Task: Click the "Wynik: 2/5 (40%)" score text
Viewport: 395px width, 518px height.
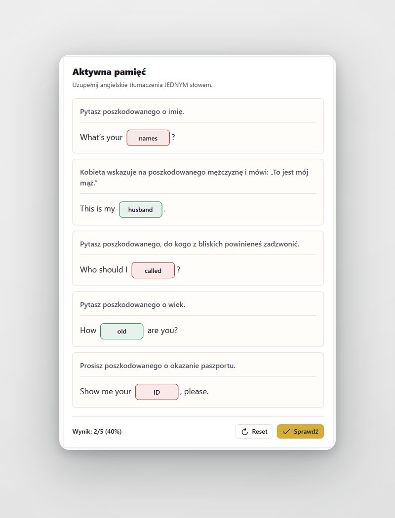Action: point(97,432)
